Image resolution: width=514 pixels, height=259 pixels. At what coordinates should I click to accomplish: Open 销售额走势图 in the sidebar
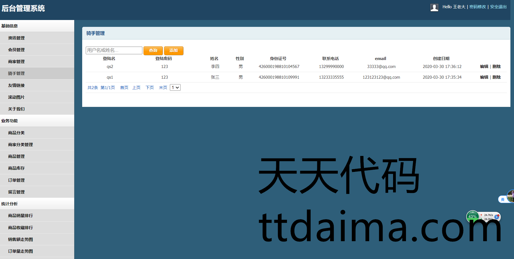[x=20, y=240]
